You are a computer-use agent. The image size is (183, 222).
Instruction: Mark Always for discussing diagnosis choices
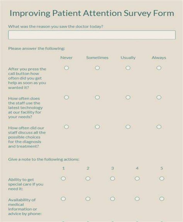tap(159, 127)
